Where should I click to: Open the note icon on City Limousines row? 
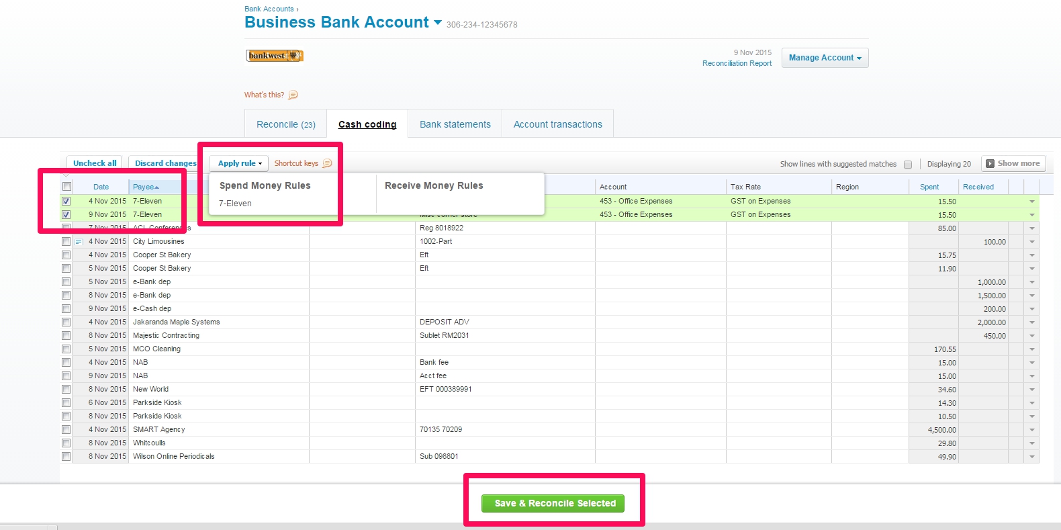[x=79, y=242]
